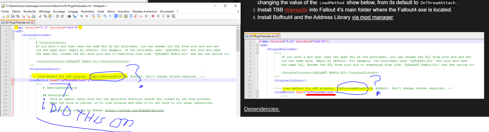
Task: Click the Close document toolbar icon
Action: click(23, 16)
